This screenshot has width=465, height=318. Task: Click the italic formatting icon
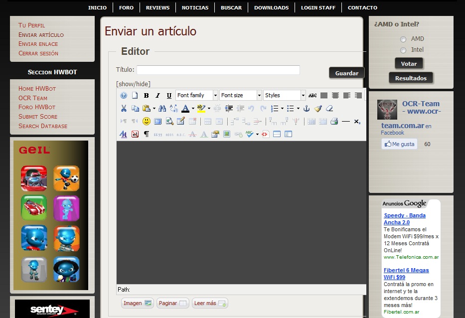click(157, 95)
